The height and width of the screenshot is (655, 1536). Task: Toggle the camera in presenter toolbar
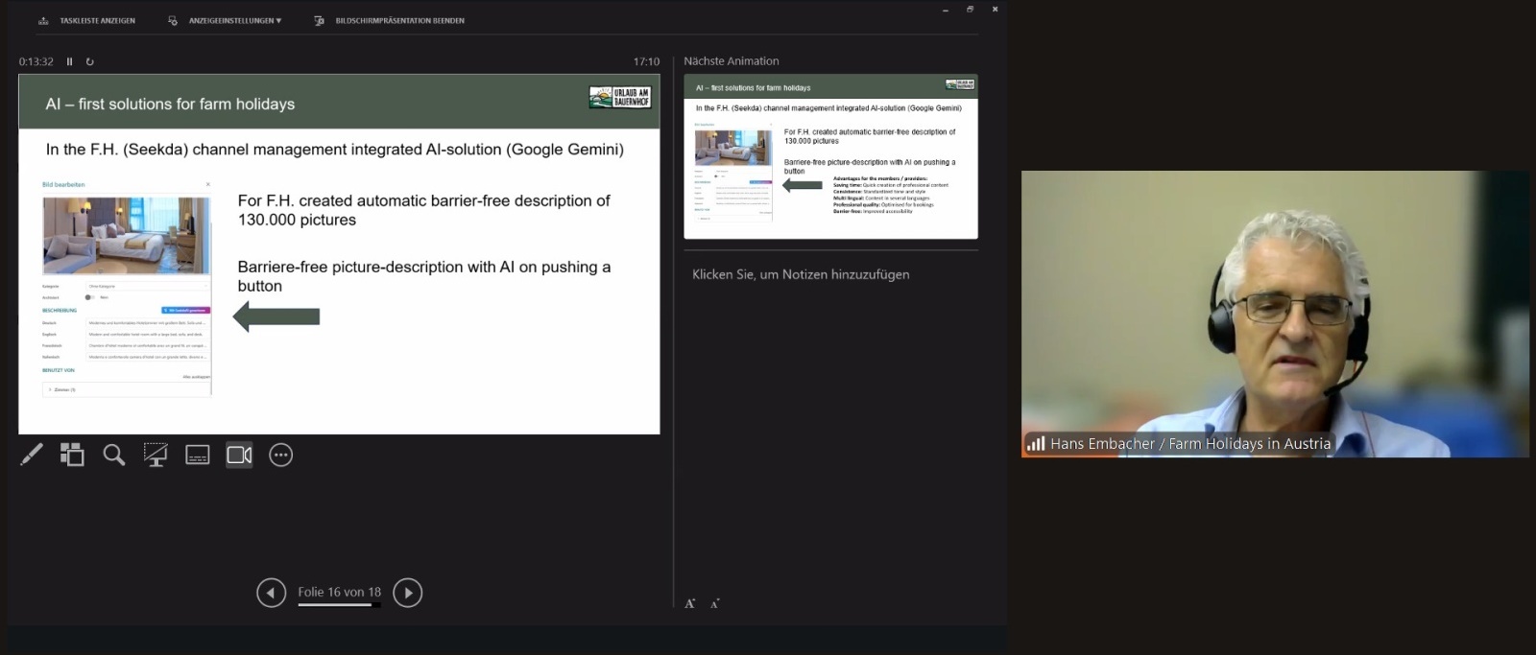(239, 455)
